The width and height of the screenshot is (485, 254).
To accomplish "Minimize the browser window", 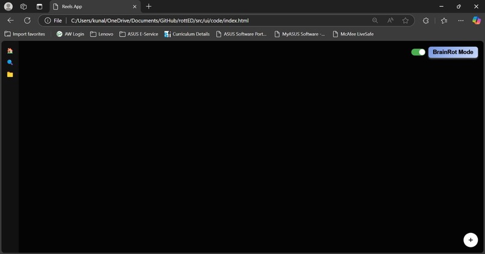I will click(442, 7).
